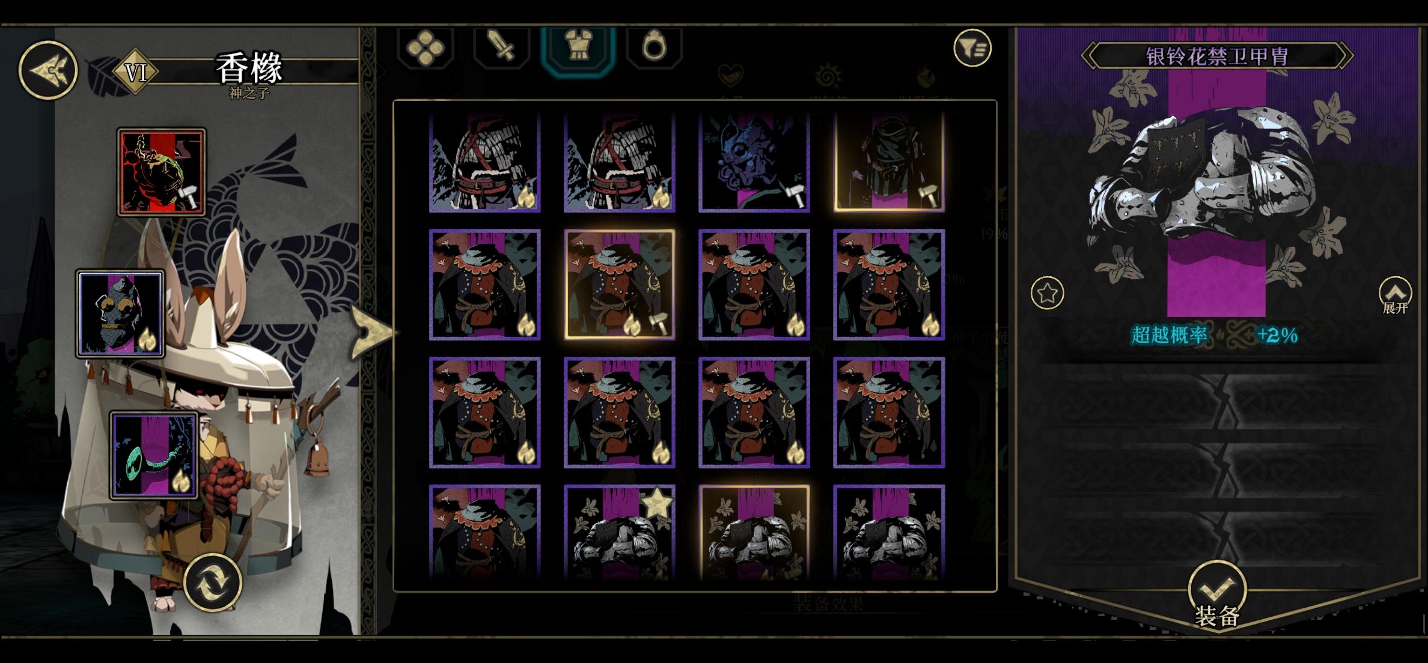Click the swap character rotate icon
The image size is (1428, 663).
(213, 582)
